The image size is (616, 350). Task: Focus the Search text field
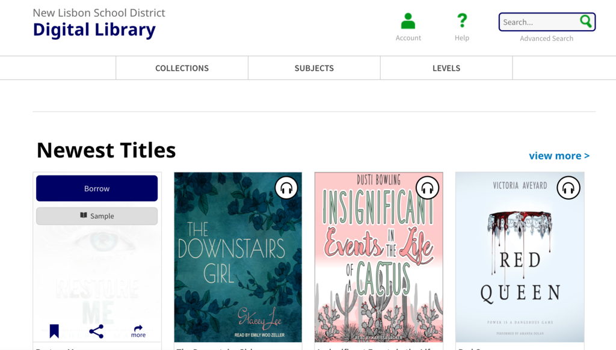[538, 22]
